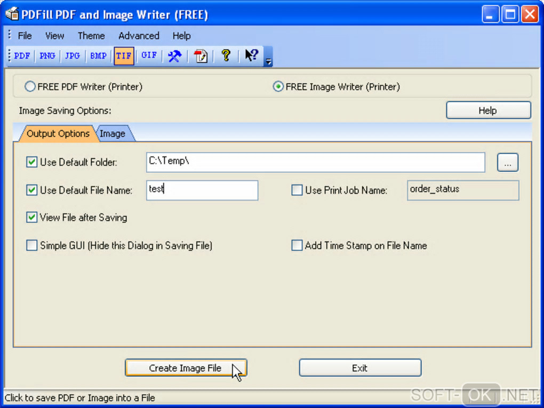Viewport: 544px width, 408px height.
Task: Close the PDFill window
Action: (530, 14)
